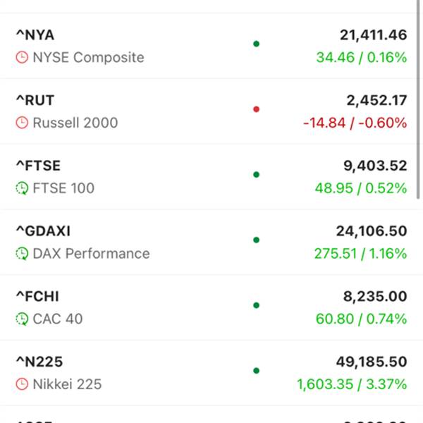The width and height of the screenshot is (423, 423).
Task: Click the green status dot in ^N225 row
Action: (x=256, y=370)
